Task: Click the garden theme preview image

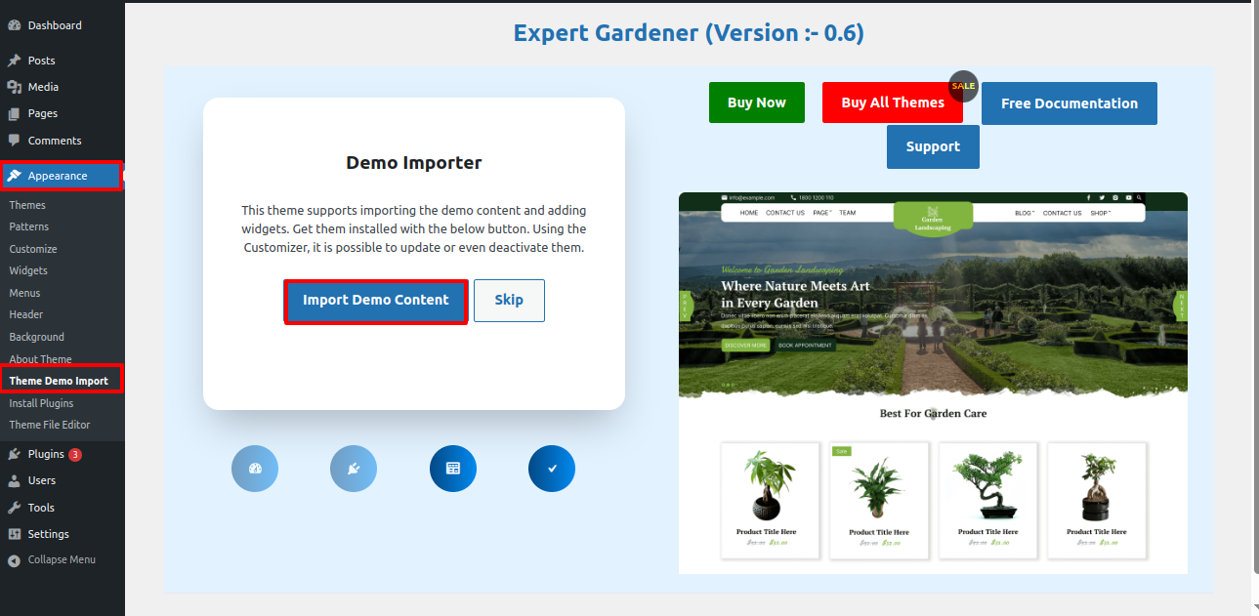Action: tap(933, 383)
